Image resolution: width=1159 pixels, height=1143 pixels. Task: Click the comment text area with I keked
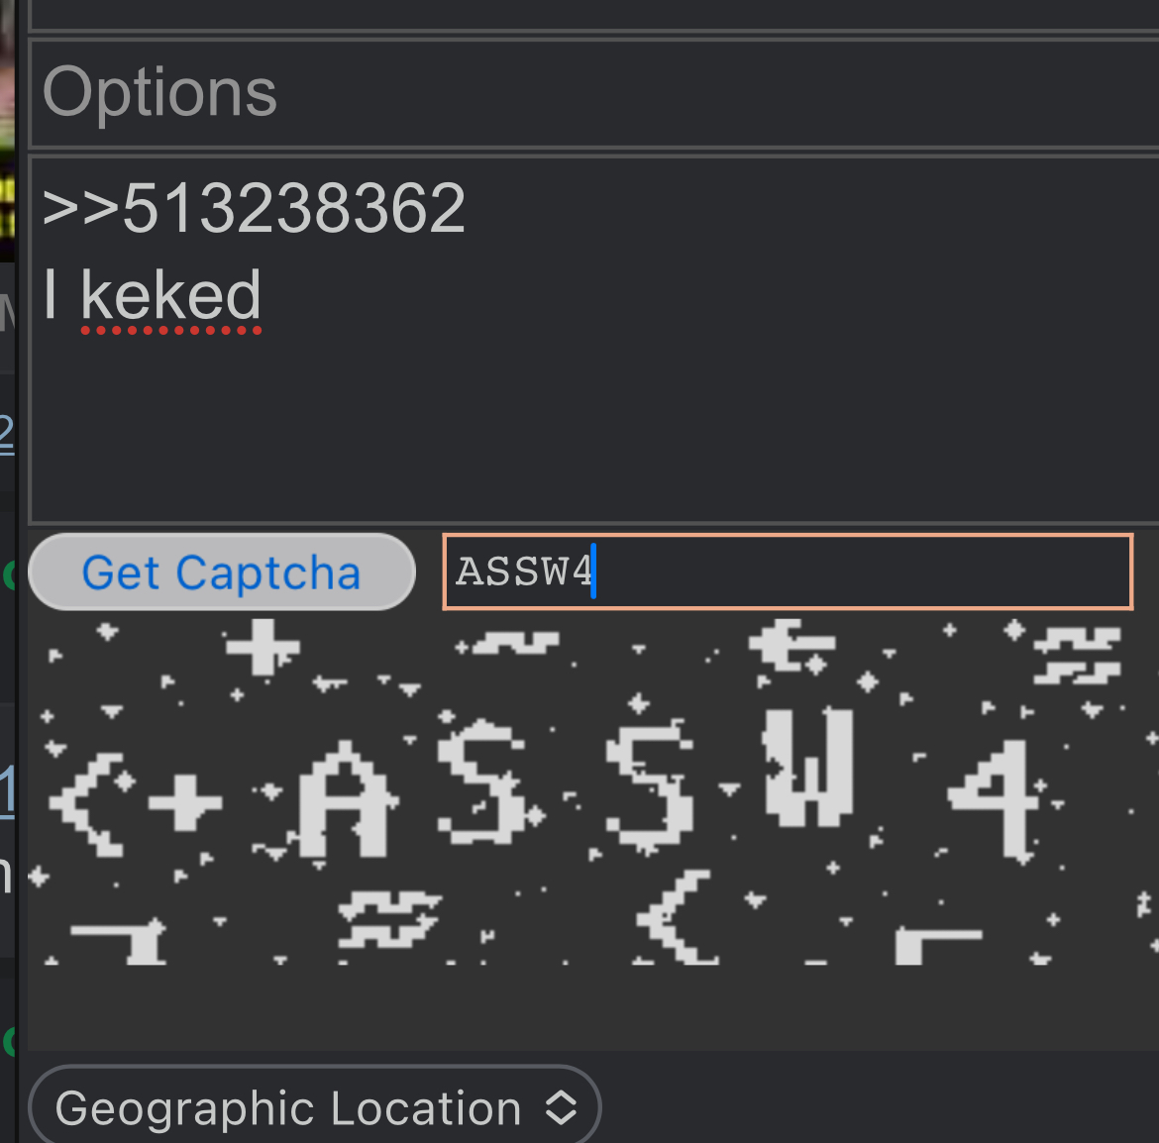point(593,339)
